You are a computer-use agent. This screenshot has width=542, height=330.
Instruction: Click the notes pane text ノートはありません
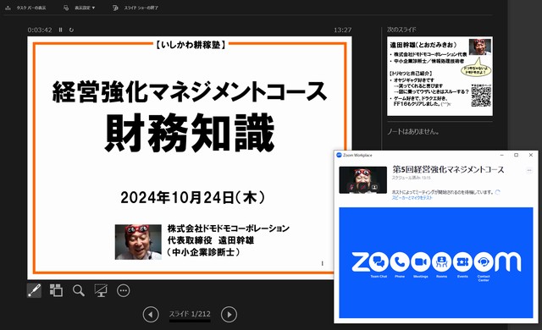[x=413, y=131]
